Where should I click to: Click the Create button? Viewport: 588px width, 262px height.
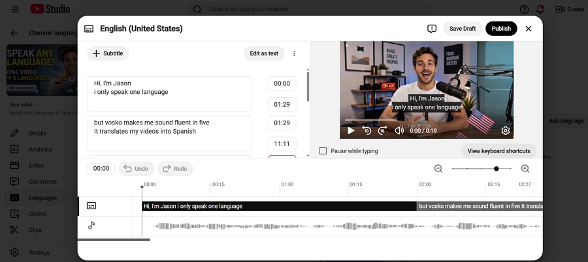[x=570, y=9]
